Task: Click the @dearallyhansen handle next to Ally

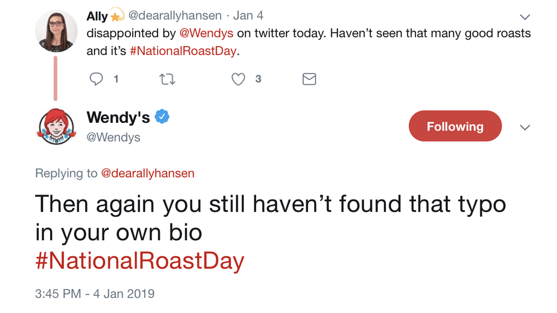Action: tap(175, 16)
